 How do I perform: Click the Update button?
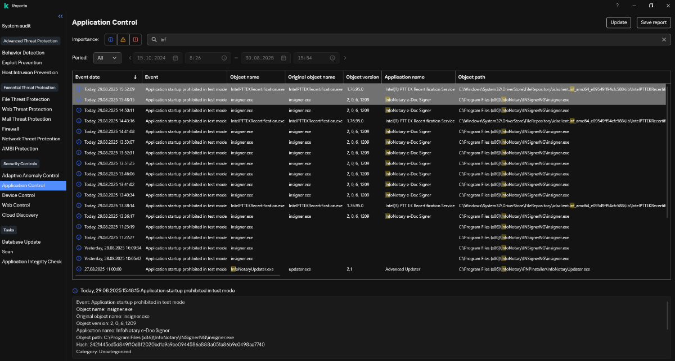pos(618,22)
